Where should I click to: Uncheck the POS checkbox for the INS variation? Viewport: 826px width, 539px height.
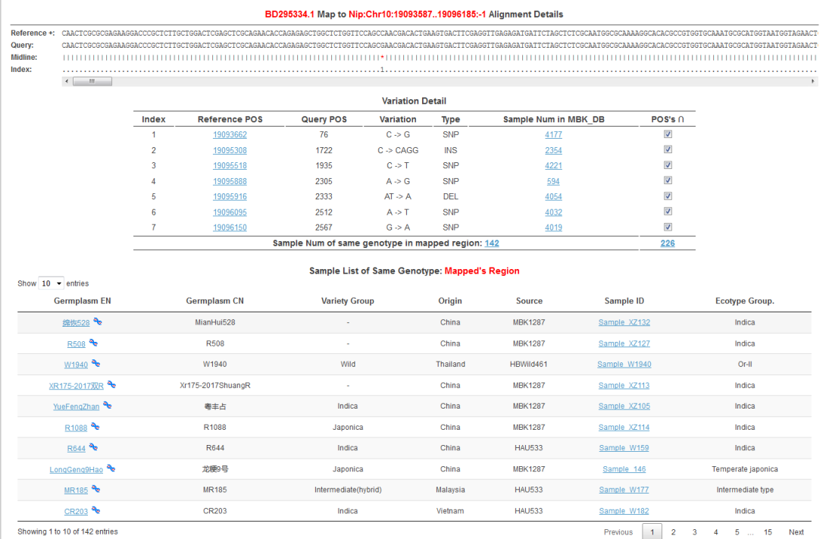click(668, 149)
